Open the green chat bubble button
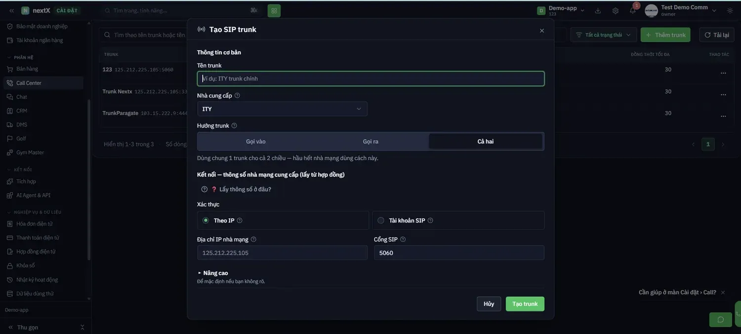 721,320
